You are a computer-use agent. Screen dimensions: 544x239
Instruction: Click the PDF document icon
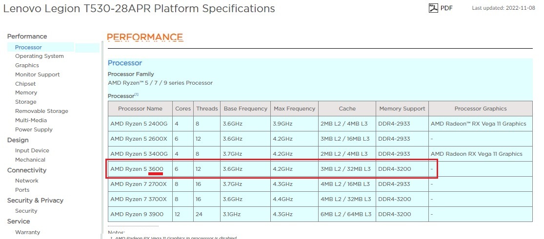point(433,8)
